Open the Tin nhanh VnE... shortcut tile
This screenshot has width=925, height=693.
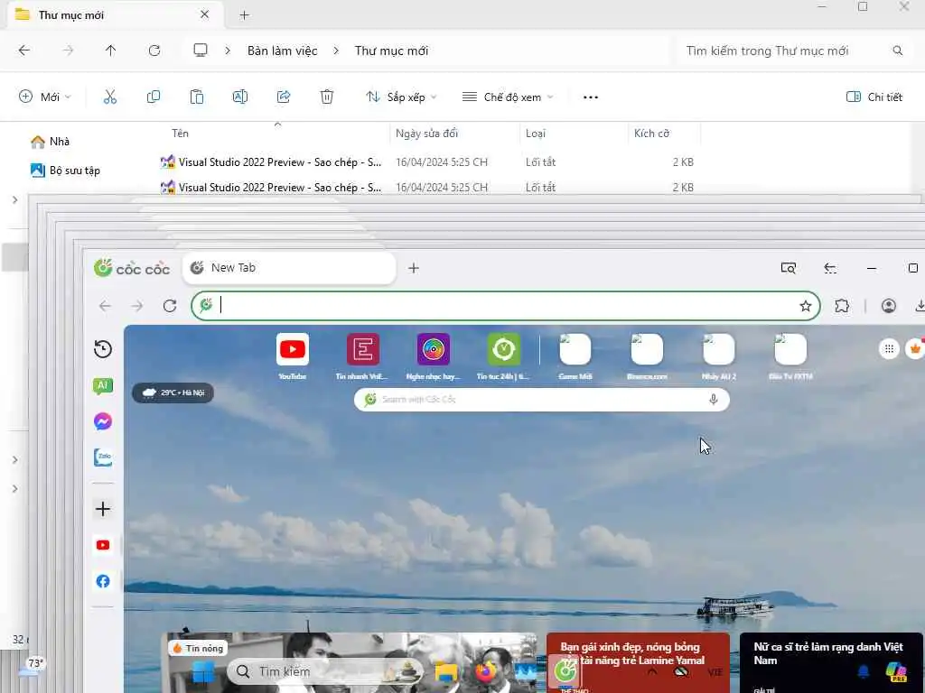tap(363, 356)
